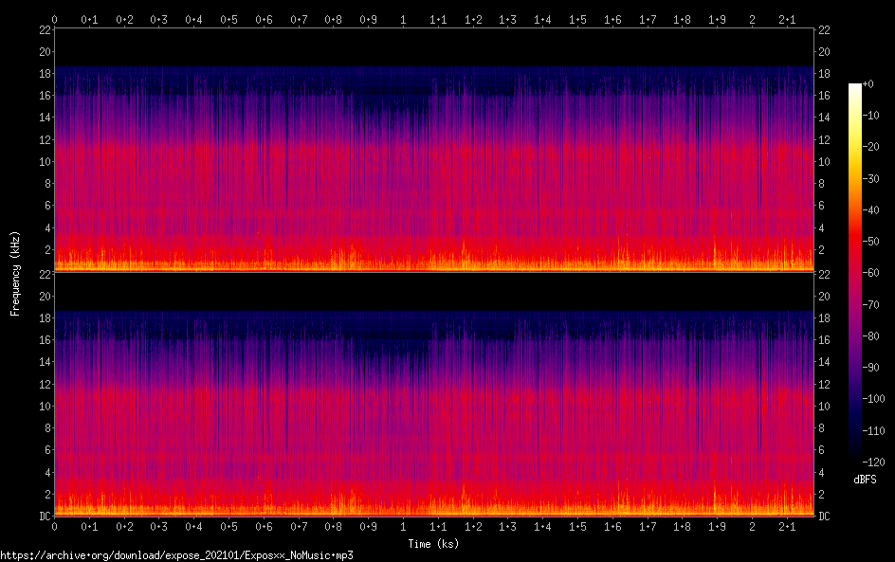Click the archive.org Exposxx_NoMusic.mp3 URL text
This screenshot has width=895, height=562.
coord(177,555)
